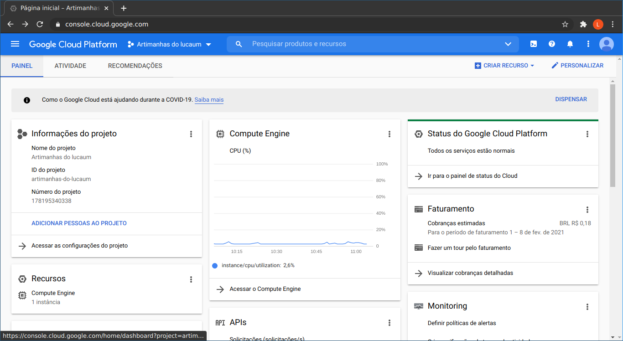The image size is (623, 341).
Task: Follow the Saiba mais link
Action: point(209,100)
